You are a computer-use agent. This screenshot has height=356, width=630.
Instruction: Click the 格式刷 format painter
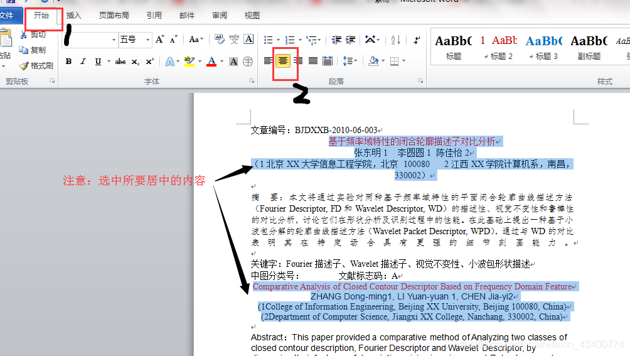[x=36, y=65]
